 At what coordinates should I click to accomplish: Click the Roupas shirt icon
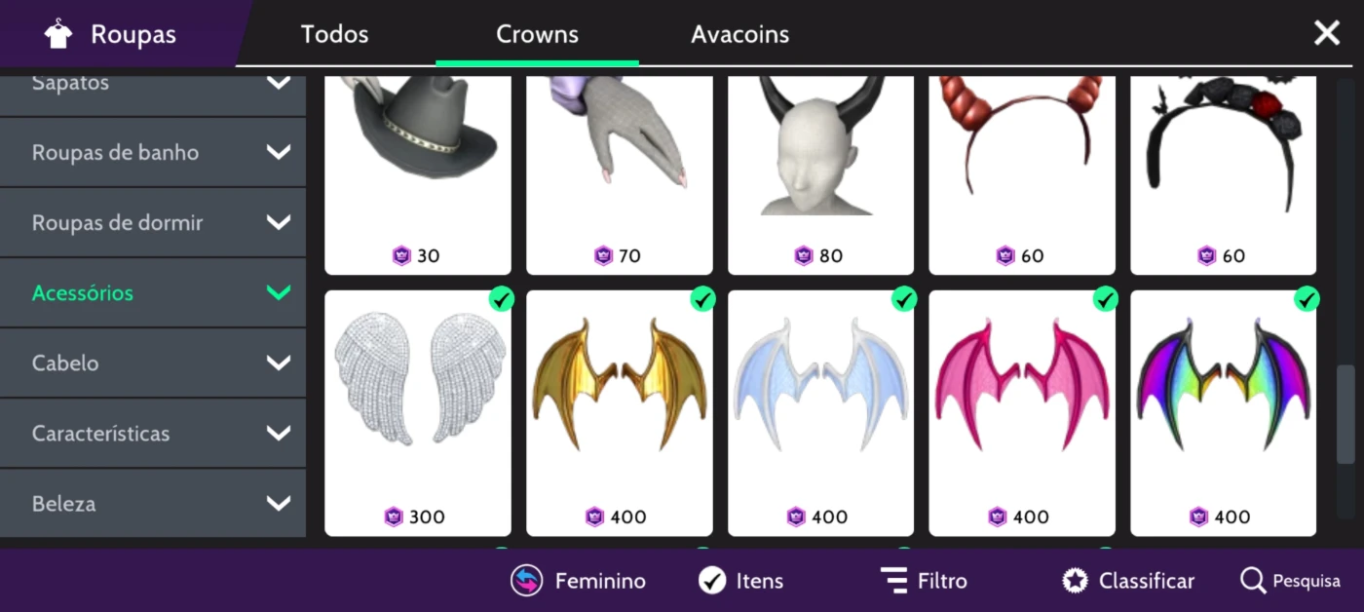(59, 34)
